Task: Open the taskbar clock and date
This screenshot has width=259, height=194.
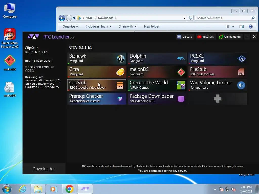Action: tap(246, 189)
